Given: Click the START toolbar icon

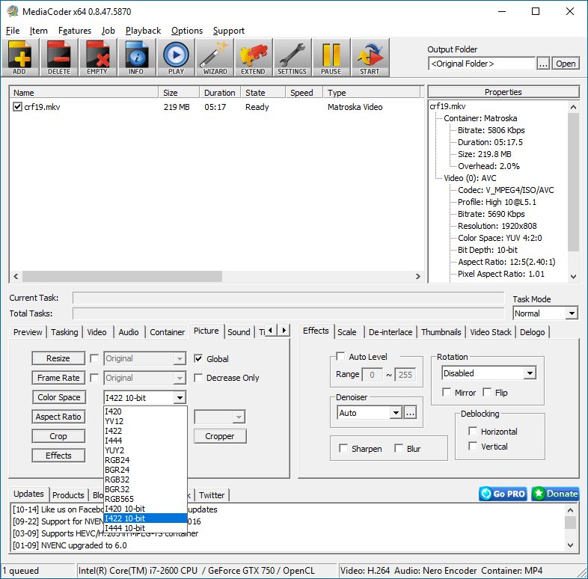Looking at the screenshot, I should (x=370, y=58).
